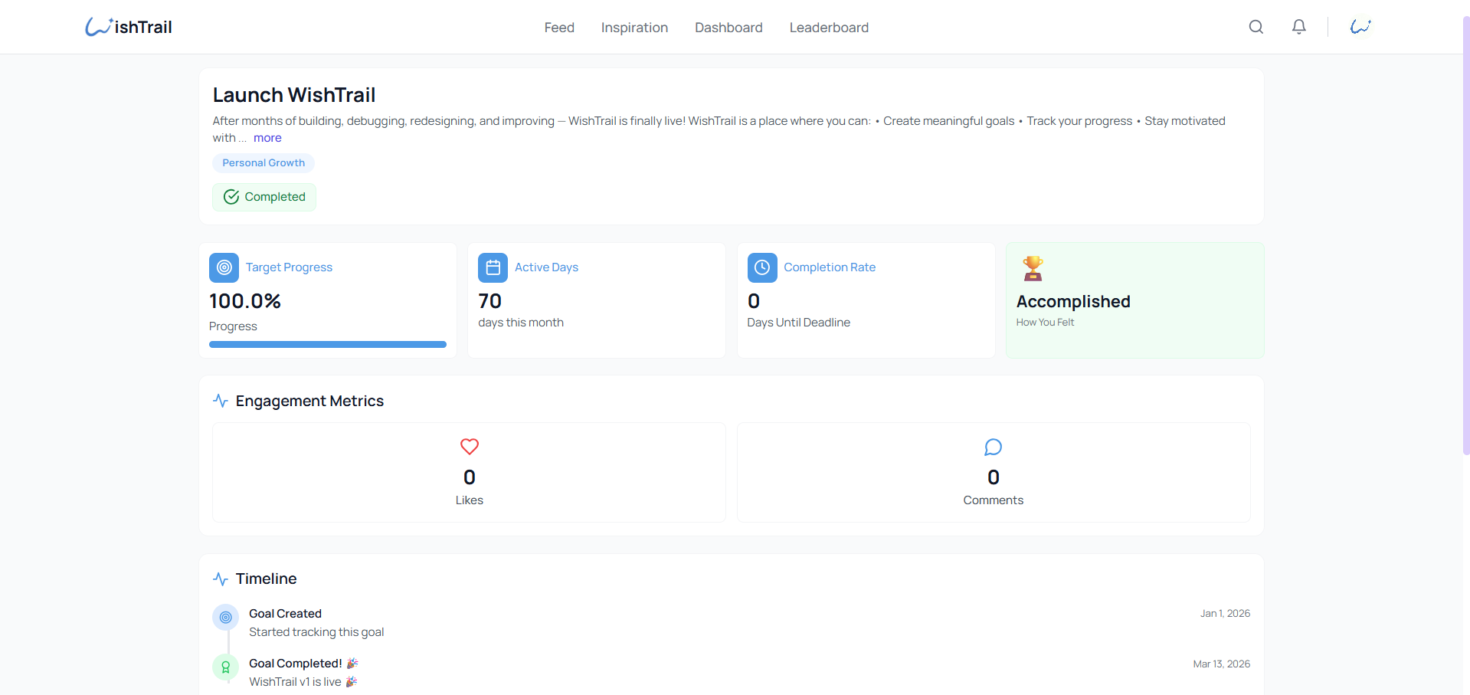Image resolution: width=1470 pixels, height=695 pixels.
Task: Click the Completion Rate clock icon
Action: [x=762, y=267]
